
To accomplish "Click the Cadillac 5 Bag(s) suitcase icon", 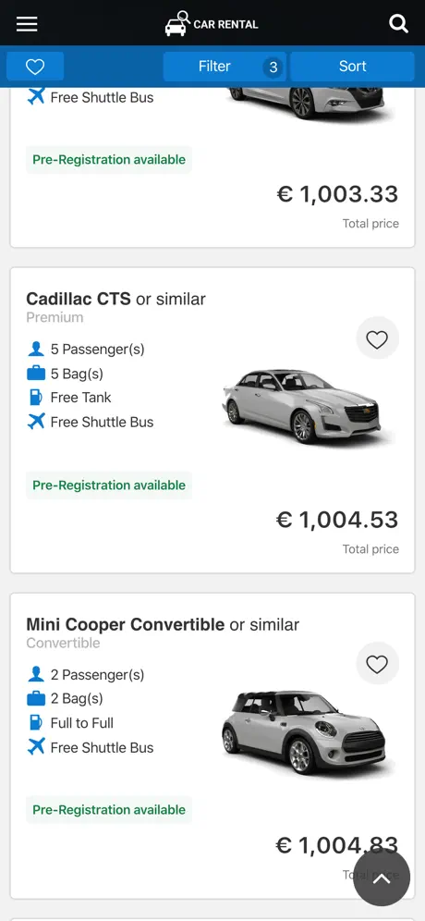I will pos(36,374).
